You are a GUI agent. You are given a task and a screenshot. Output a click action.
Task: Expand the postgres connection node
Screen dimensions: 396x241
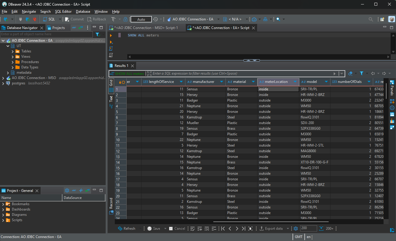pyautogui.click(x=3, y=83)
